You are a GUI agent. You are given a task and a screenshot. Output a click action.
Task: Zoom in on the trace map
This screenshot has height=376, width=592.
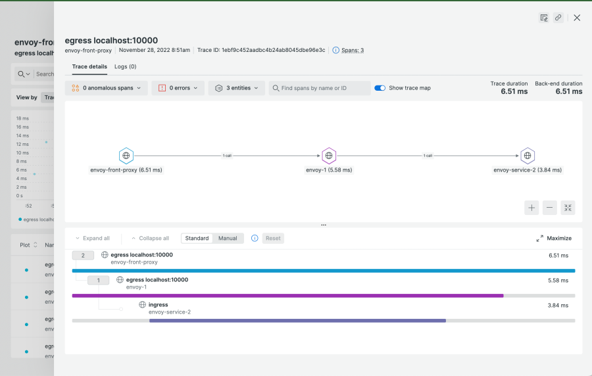click(531, 208)
